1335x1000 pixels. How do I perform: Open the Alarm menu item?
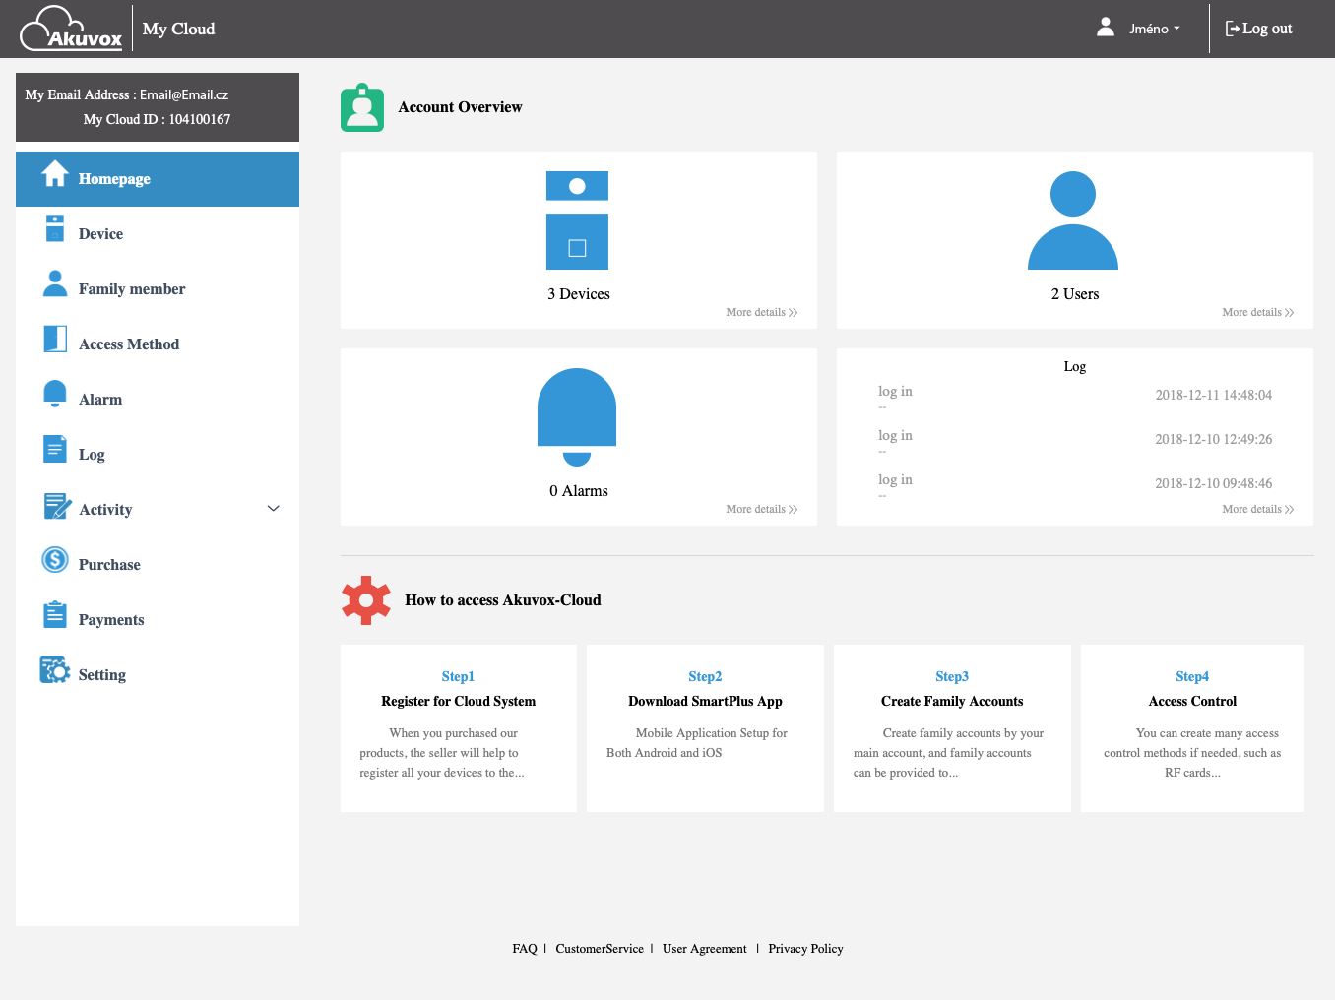[x=158, y=400]
